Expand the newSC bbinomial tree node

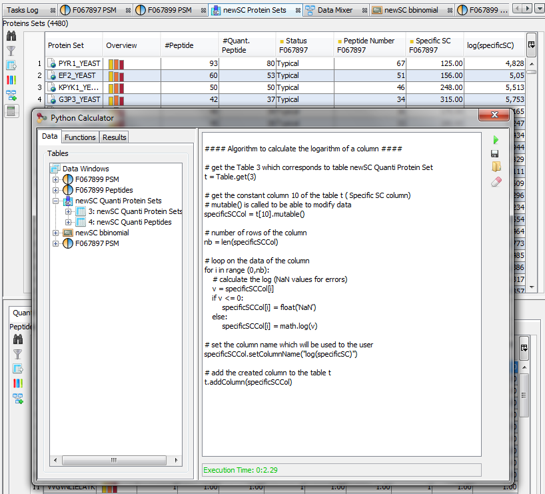click(x=56, y=233)
